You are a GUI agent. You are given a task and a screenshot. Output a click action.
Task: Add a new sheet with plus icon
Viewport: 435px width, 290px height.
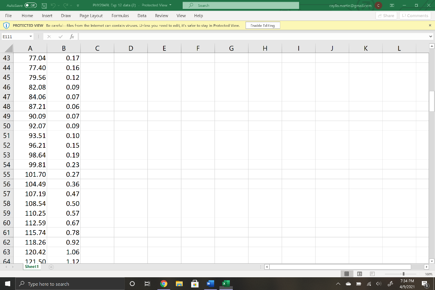[x=51, y=267]
